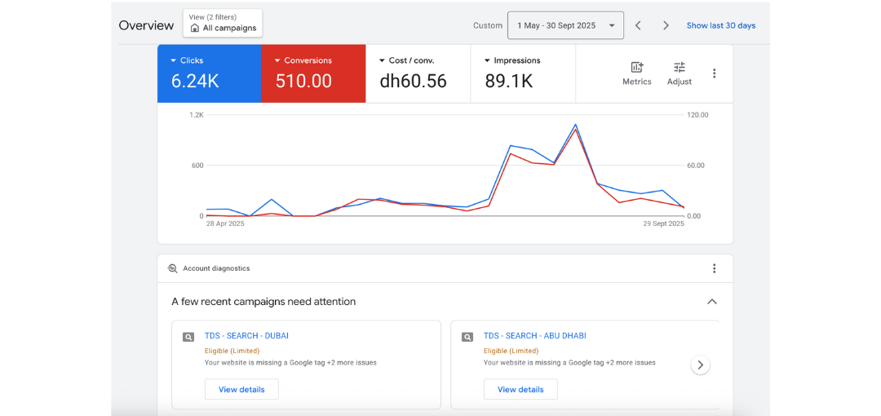881x416 pixels.
Task: Open scorecard three-dot more options menu
Action: point(714,73)
